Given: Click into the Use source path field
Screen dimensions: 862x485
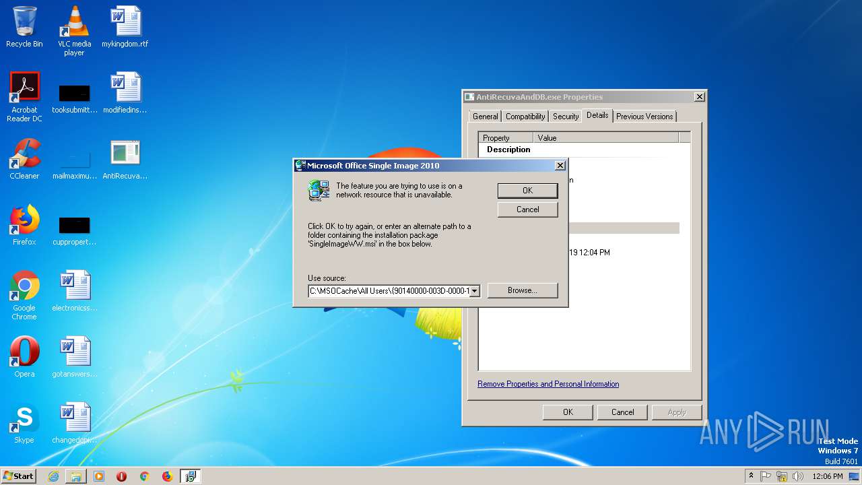Looking at the screenshot, I should 389,291.
